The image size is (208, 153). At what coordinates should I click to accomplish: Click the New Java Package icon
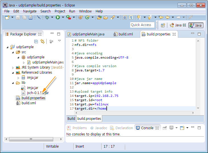(x=81, y=17)
